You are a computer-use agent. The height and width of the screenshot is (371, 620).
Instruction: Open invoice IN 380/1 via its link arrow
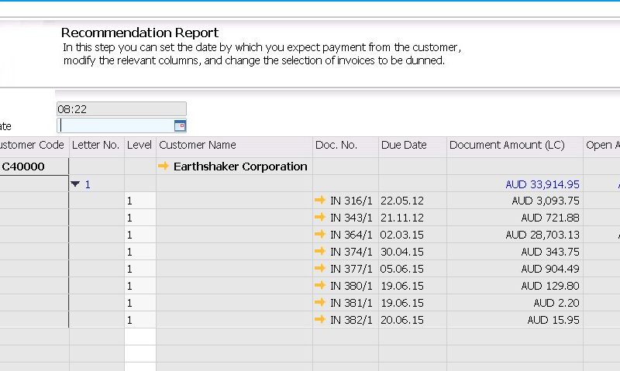(x=320, y=285)
